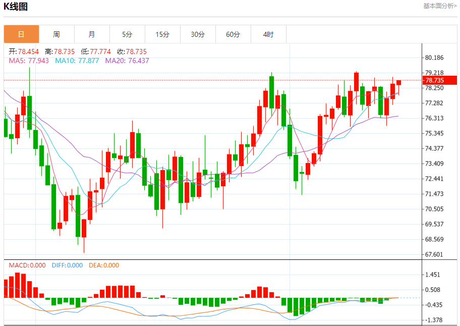
Task: Switch to the 月 monthly tab
Action: tap(92, 34)
